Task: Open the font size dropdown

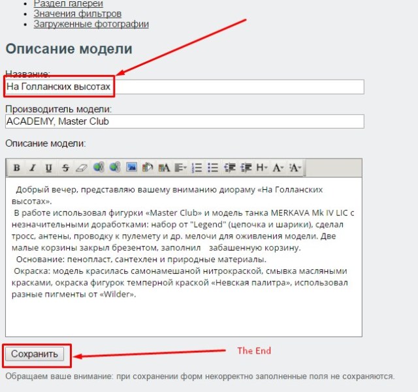Action: [295, 168]
